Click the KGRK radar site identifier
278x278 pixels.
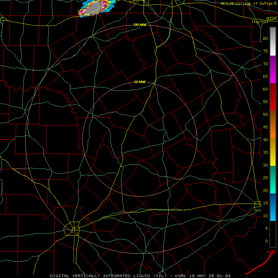[181, 276]
